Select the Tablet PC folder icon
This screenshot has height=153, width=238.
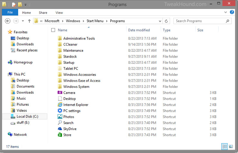[60, 68]
